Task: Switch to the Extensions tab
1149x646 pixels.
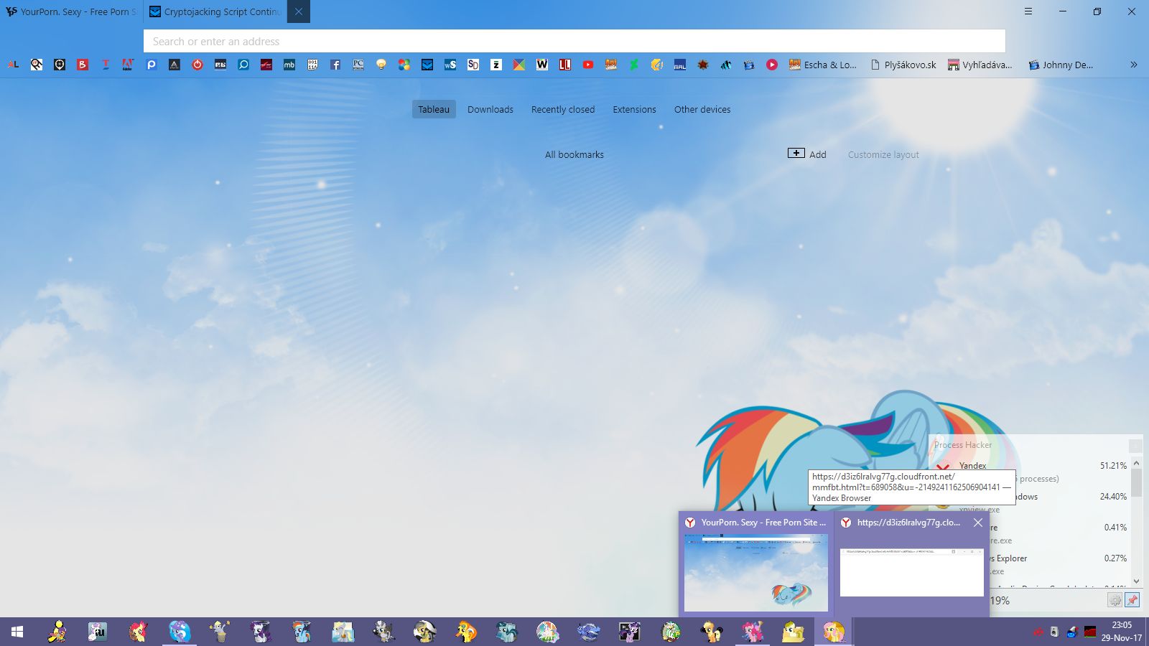Action: pyautogui.click(x=634, y=109)
